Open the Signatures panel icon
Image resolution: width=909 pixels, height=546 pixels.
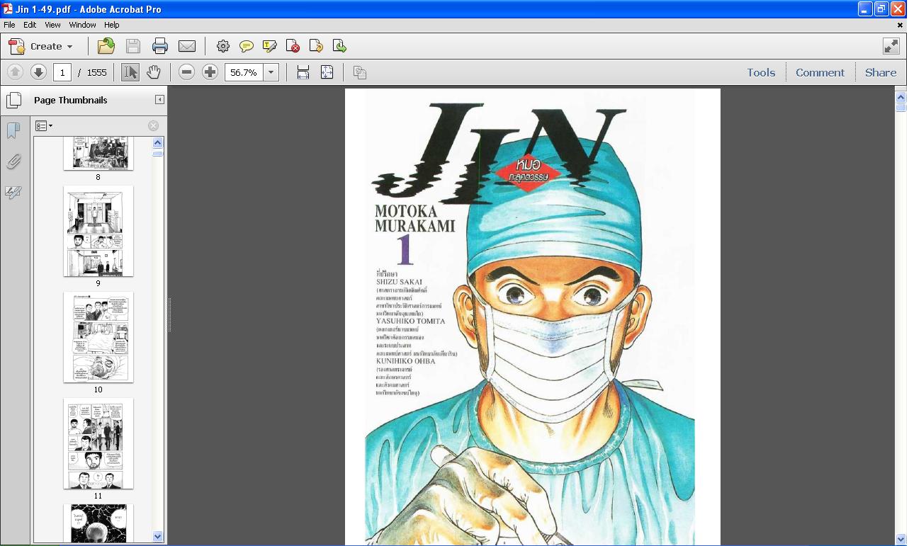coord(13,192)
